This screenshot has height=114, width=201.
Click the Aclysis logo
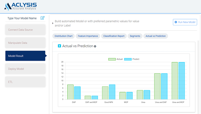pyautogui.click(x=21, y=6)
